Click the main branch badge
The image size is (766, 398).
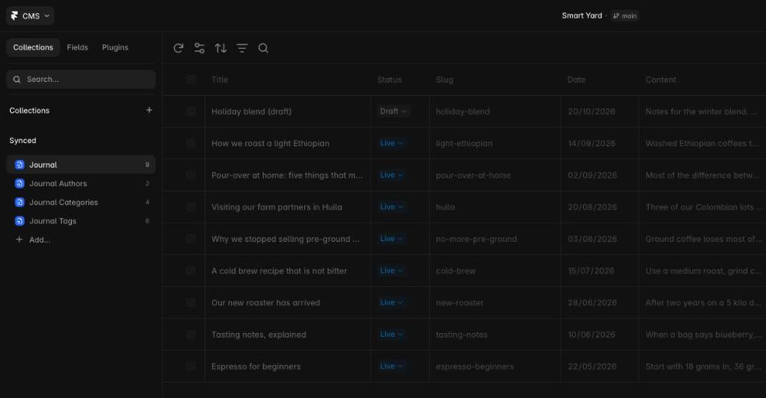tap(625, 16)
